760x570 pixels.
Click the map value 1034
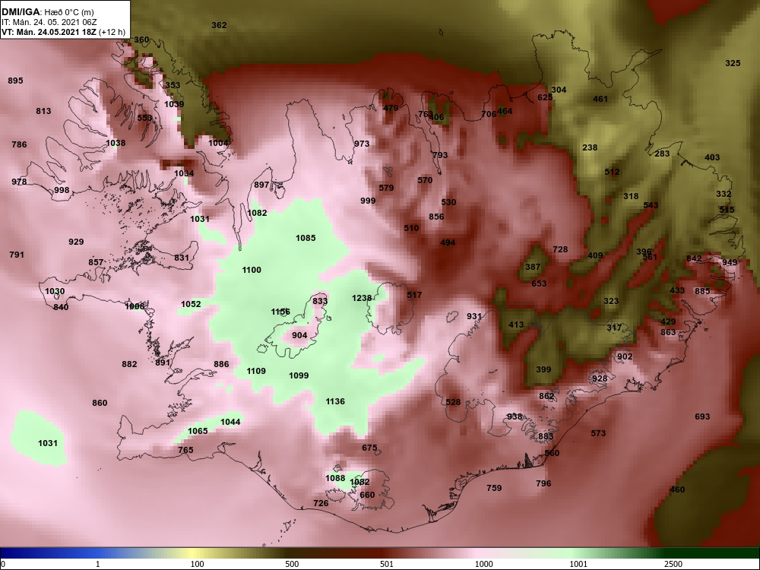point(184,173)
